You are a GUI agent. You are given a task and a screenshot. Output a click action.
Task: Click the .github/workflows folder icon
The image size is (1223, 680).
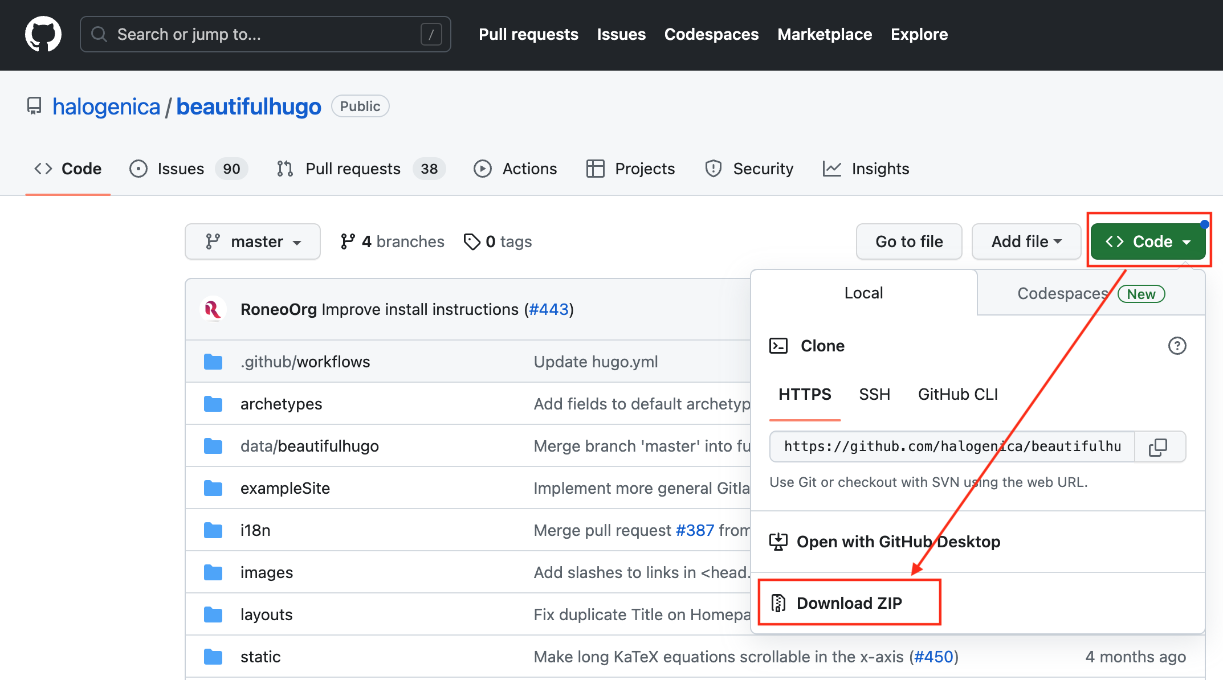213,362
